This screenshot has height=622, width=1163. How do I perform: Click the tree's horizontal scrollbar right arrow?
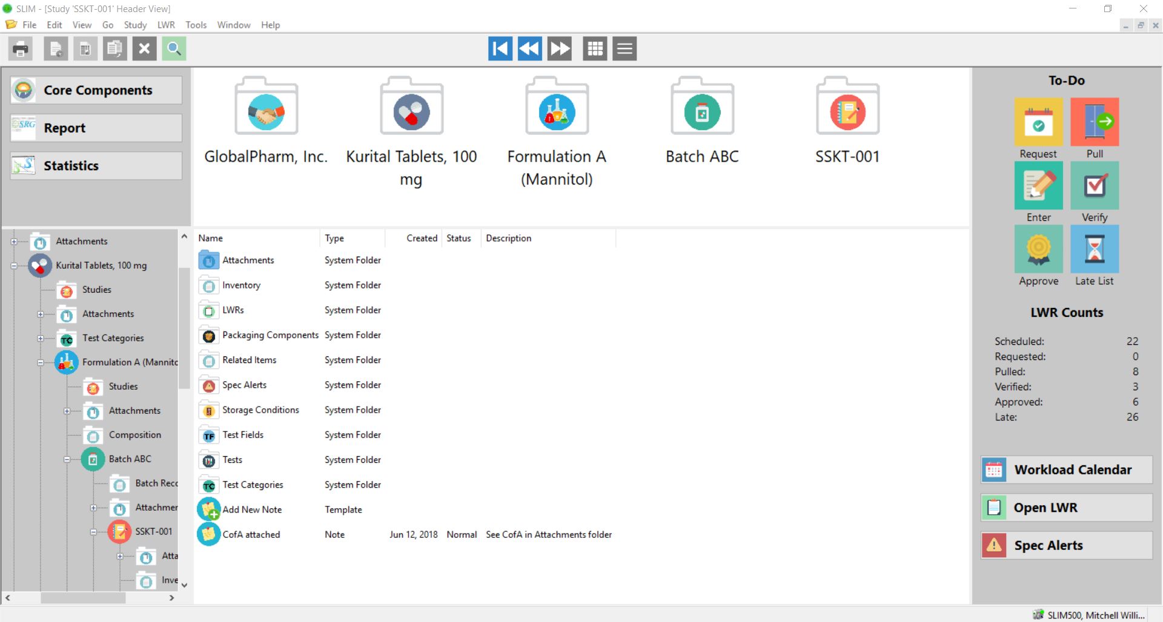[172, 598]
